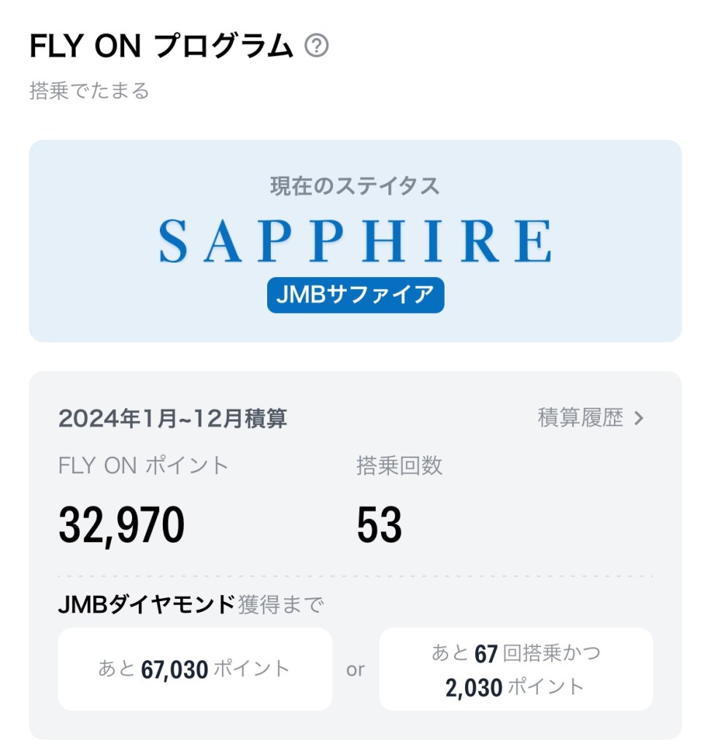
Task: Click the 搭乗でたまる subtitle
Action: click(x=89, y=91)
